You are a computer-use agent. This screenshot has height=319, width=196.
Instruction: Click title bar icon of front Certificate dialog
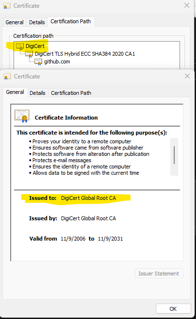[x=7, y=76]
